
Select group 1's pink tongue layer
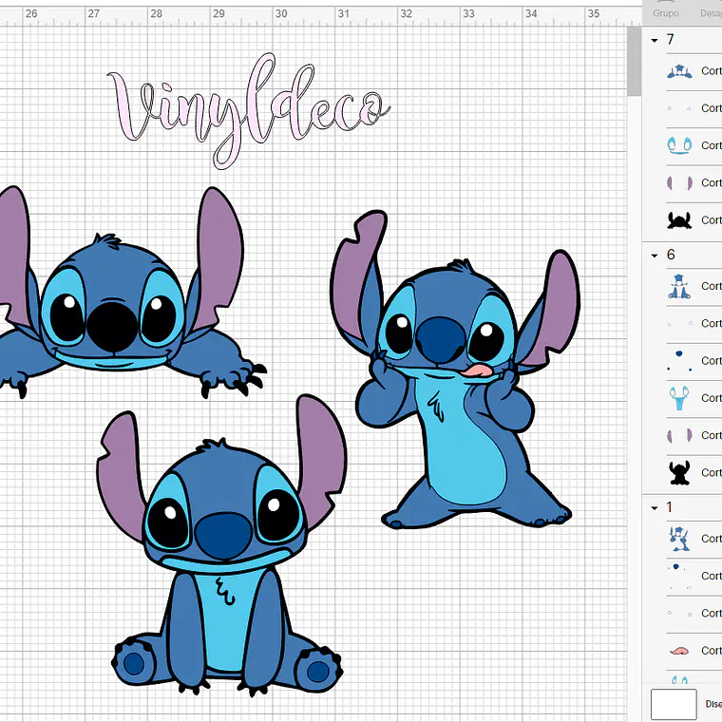tap(693, 651)
